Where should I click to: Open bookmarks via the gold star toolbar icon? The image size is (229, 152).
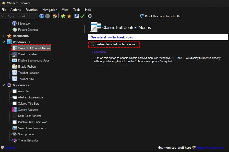tap(69, 16)
